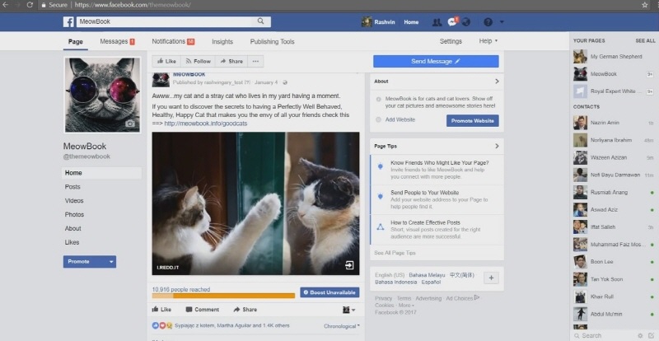659x341 pixels.
Task: Open the Chronological comments sort dropdown
Action: 342,326
